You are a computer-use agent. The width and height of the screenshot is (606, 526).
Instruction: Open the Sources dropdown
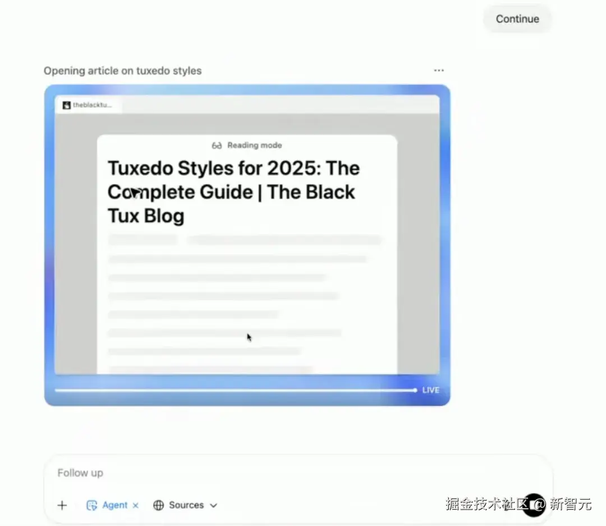185,505
